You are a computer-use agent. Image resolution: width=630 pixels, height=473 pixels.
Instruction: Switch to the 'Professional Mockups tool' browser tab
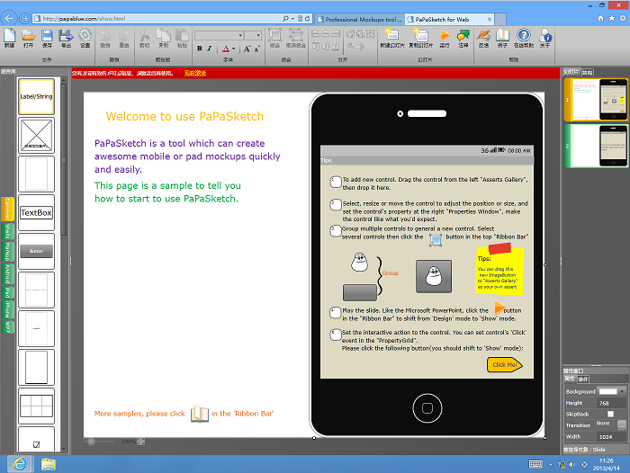[360, 19]
